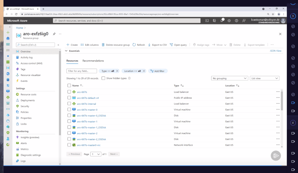Focus the Azure global search box

click(127, 20)
